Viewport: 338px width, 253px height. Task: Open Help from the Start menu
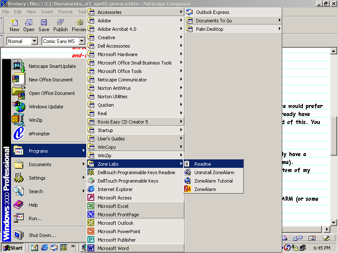click(49, 205)
